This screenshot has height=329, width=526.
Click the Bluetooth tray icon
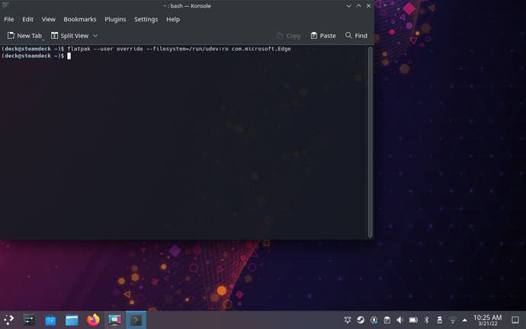click(426, 320)
